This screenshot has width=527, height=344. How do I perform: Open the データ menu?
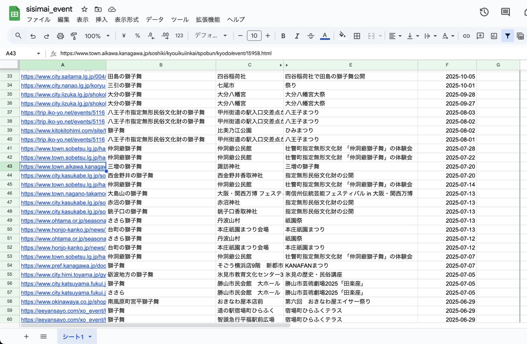(155, 20)
